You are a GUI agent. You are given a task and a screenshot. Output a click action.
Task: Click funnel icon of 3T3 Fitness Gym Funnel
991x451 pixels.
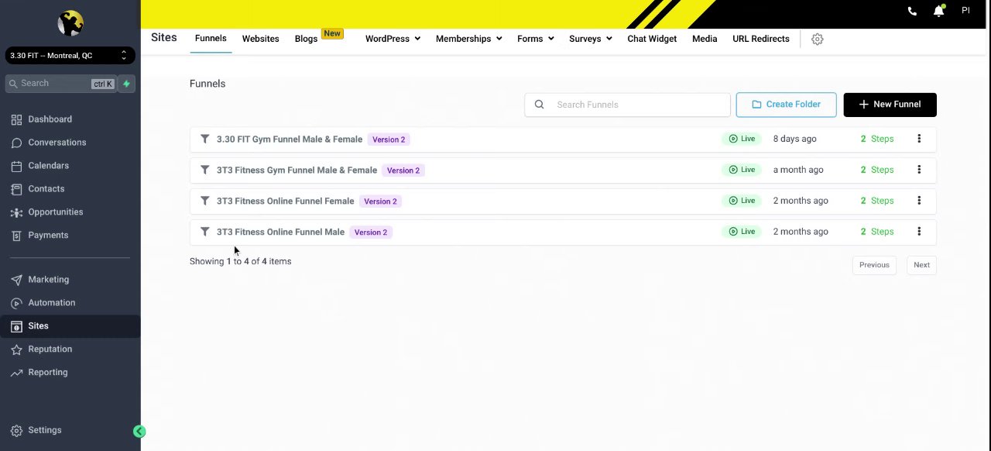coord(204,170)
